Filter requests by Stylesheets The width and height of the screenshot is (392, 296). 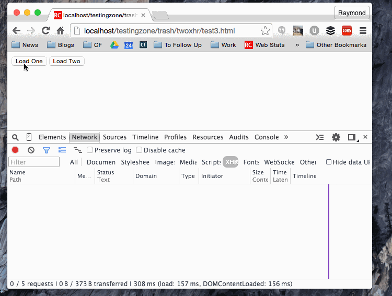pos(135,162)
